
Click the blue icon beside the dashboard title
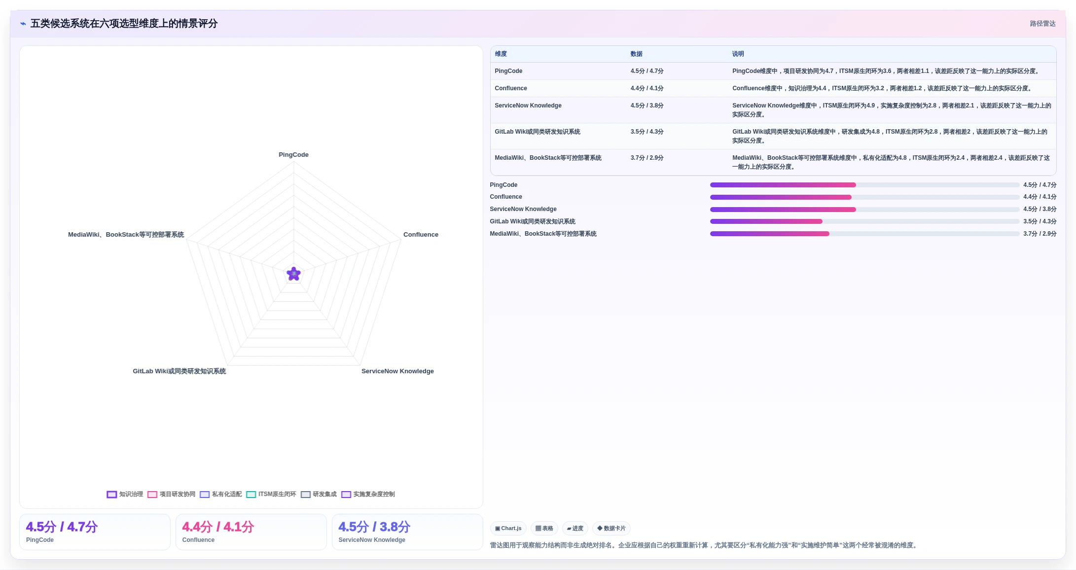tap(23, 24)
